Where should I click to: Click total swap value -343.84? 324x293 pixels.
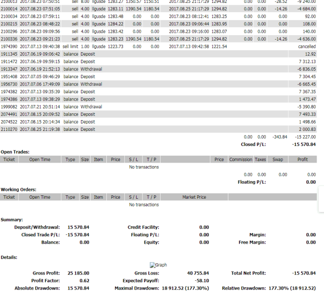(280, 137)
